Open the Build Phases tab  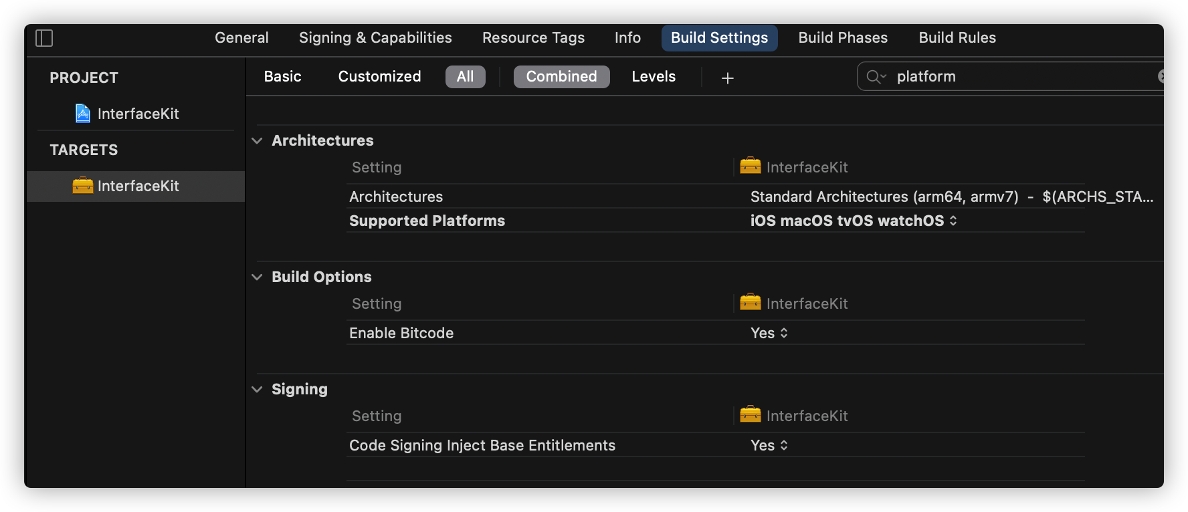[x=843, y=38]
